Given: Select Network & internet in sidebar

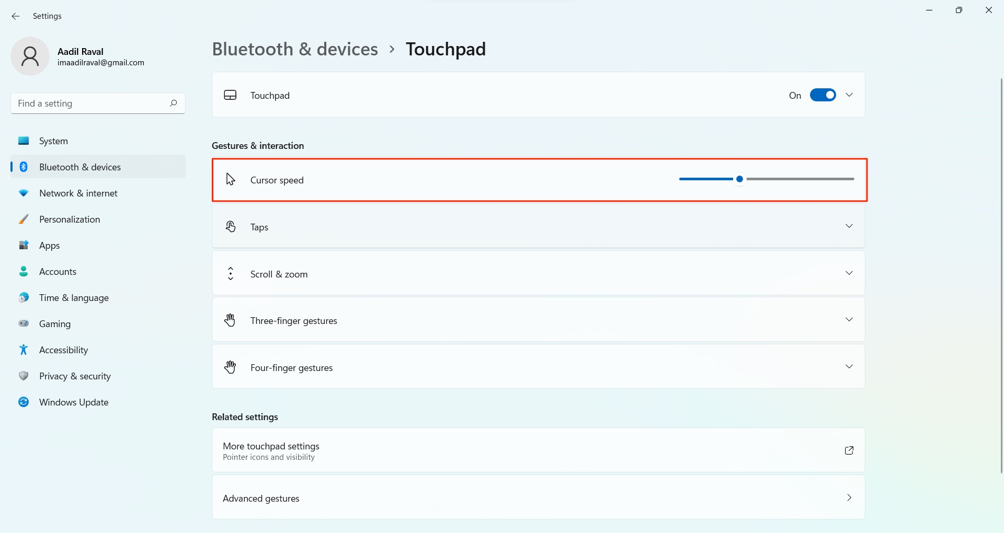Looking at the screenshot, I should tap(78, 193).
